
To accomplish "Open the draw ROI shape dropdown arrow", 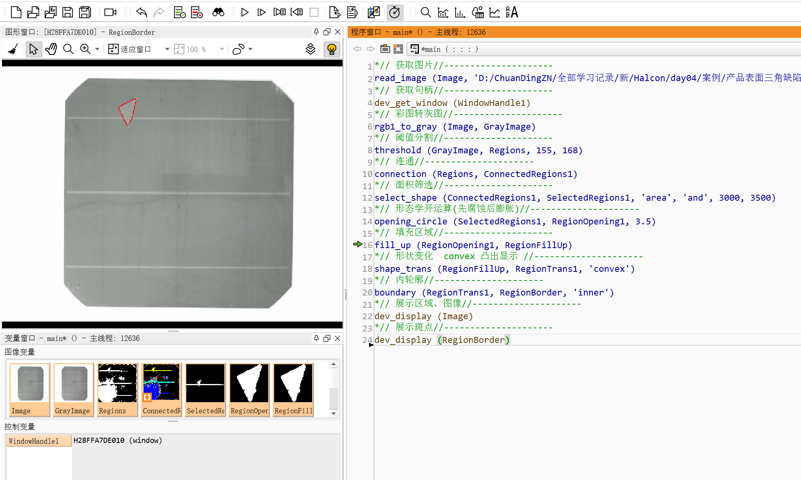I will [250, 49].
